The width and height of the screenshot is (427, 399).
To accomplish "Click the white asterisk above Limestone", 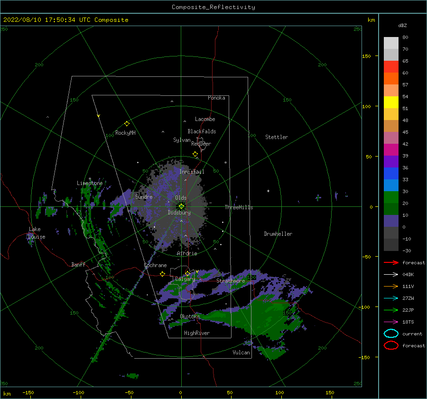I will [90, 179].
